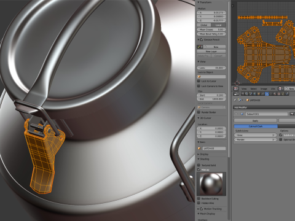
Task: Collapse the Grease Pencil panel triangle
Action: [199, 39]
